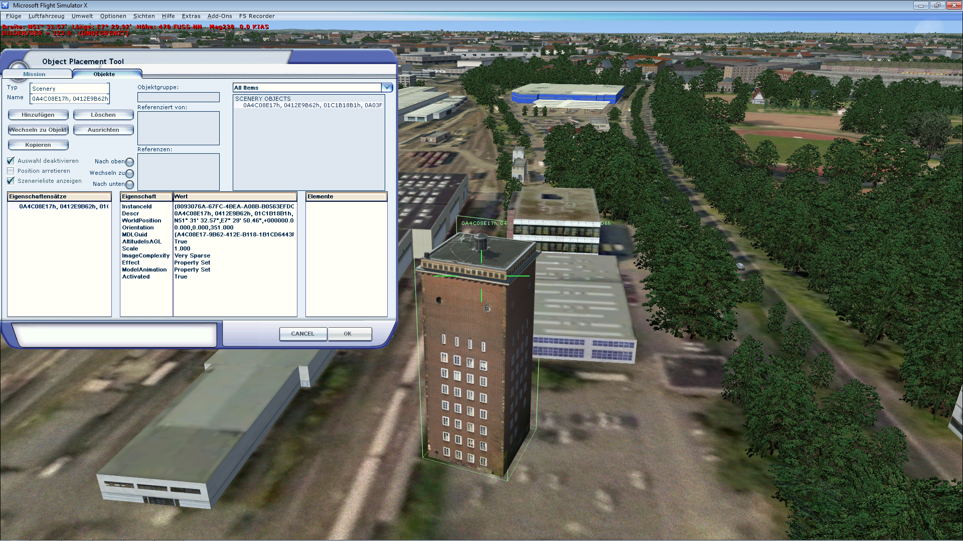Click the Name input field
Viewport: 963px width, 541px height.
[x=70, y=99]
